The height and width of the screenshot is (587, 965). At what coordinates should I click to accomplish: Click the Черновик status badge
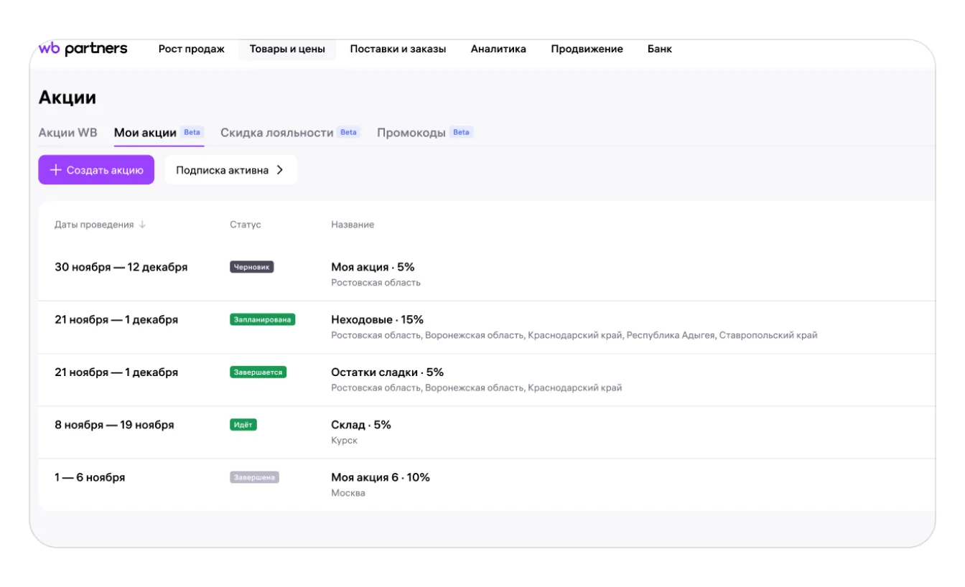pos(251,267)
